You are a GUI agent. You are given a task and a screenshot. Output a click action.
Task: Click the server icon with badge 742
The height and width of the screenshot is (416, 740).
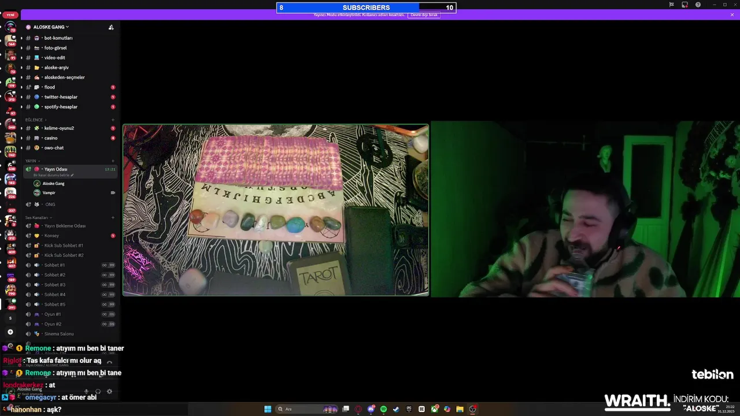pos(10,152)
